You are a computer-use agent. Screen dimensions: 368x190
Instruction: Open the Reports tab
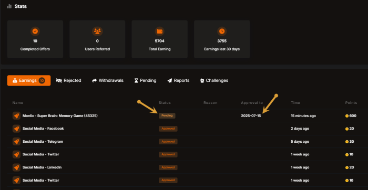coord(178,80)
